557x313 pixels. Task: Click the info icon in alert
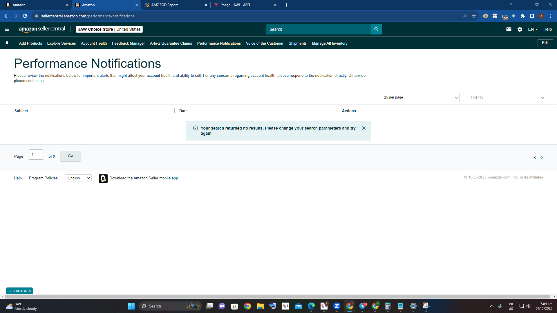click(196, 128)
